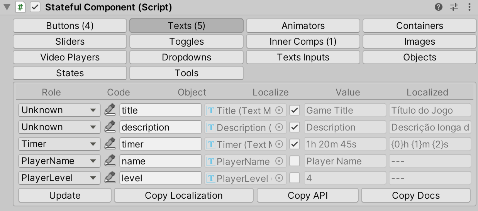Open the component help reference icon
The image size is (478, 211).
(438, 7)
